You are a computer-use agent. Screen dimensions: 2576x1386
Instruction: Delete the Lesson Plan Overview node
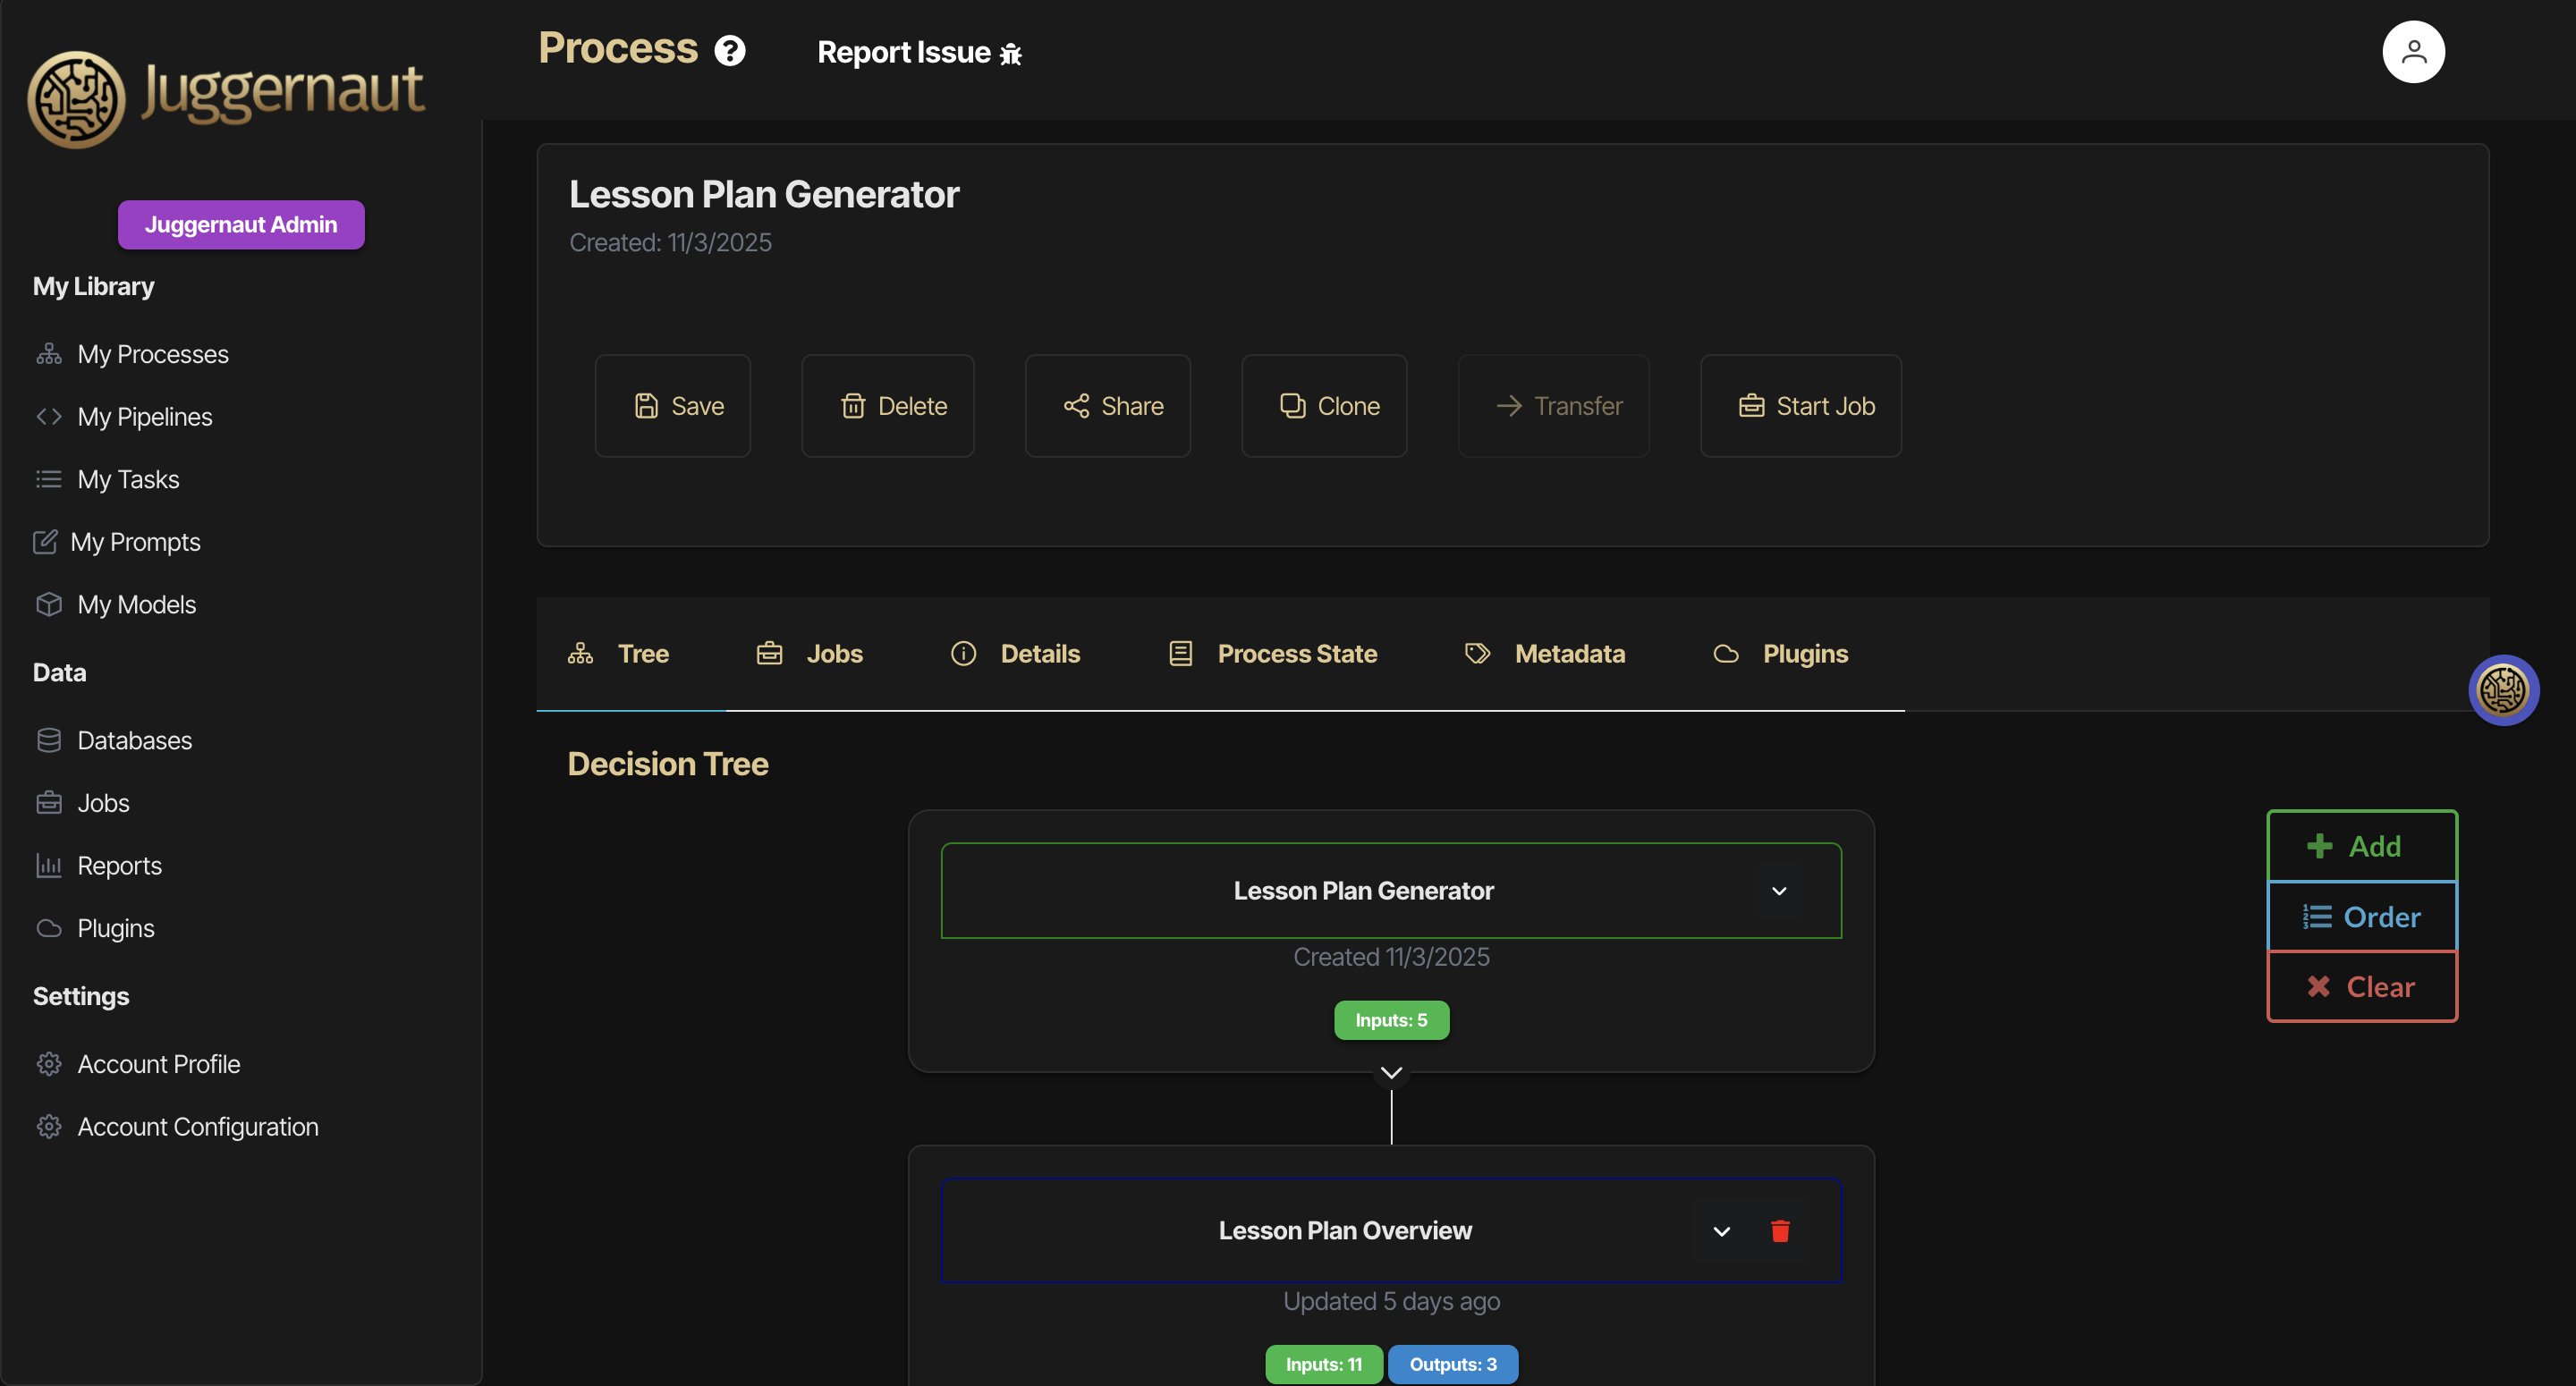click(x=1780, y=1231)
